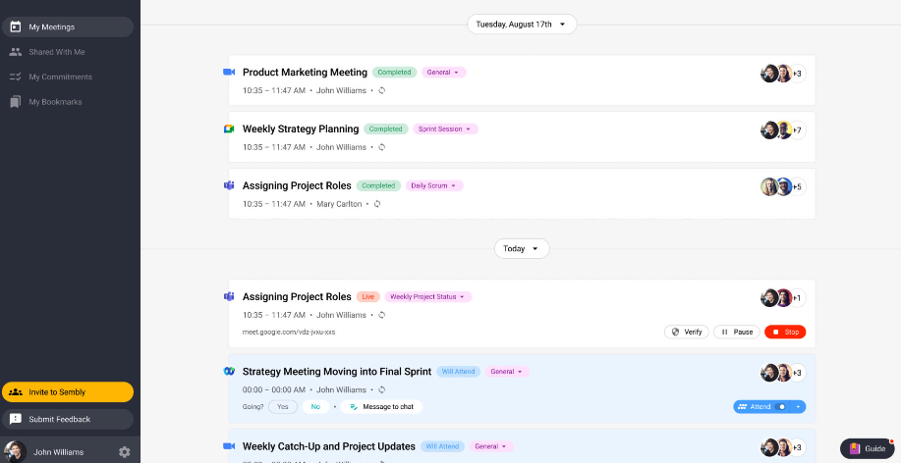Click the Live status badge
Image resolution: width=901 pixels, height=463 pixels.
point(367,296)
